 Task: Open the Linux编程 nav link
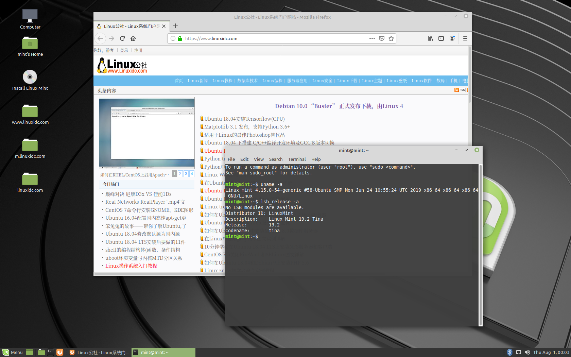coord(272,81)
